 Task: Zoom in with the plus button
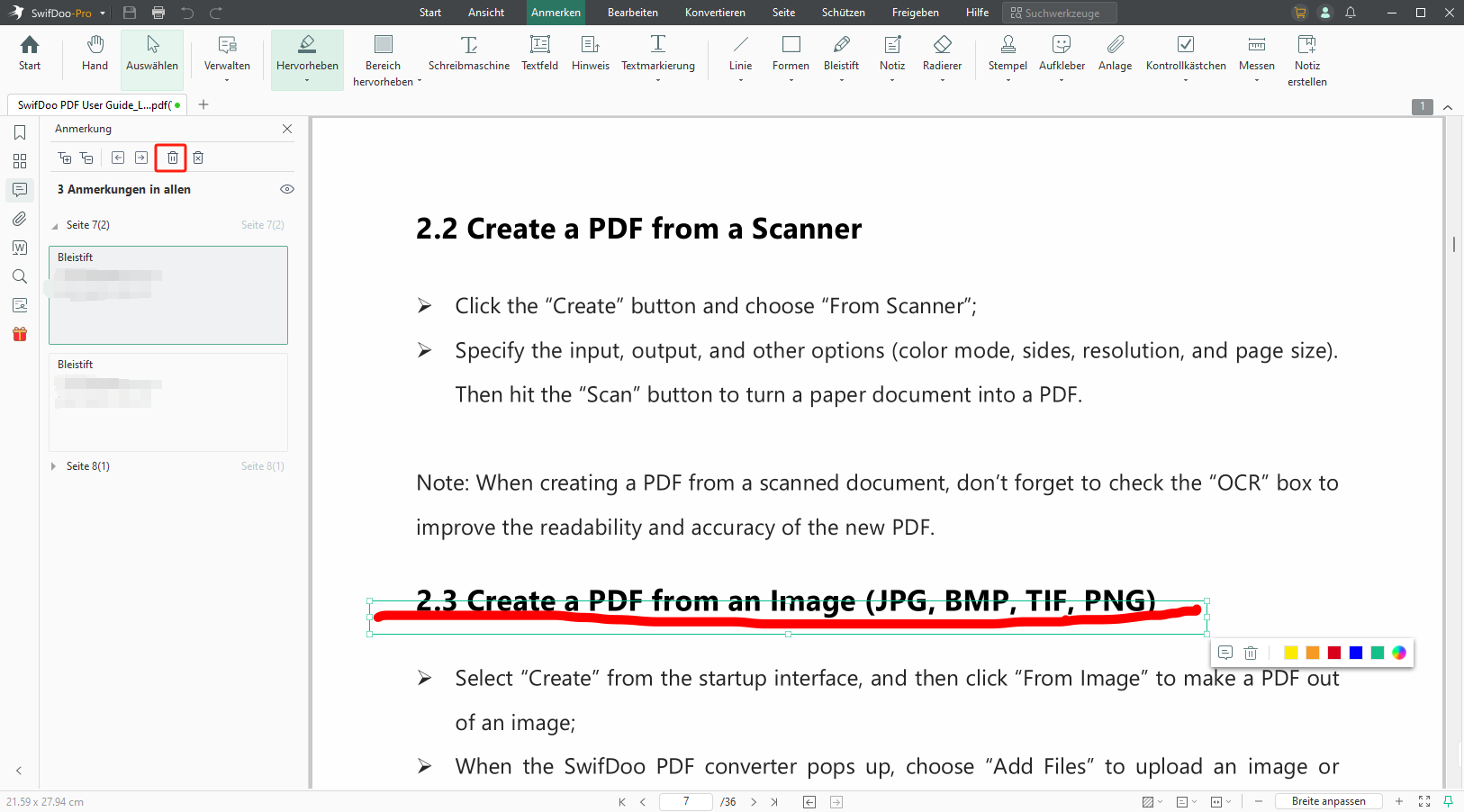[x=1399, y=801]
